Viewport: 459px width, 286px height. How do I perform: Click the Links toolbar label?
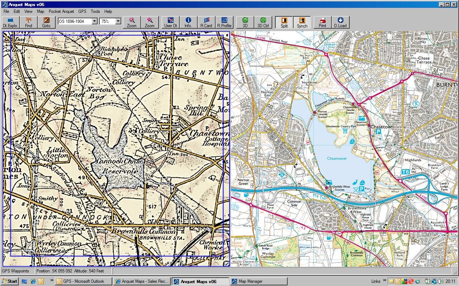point(376,281)
